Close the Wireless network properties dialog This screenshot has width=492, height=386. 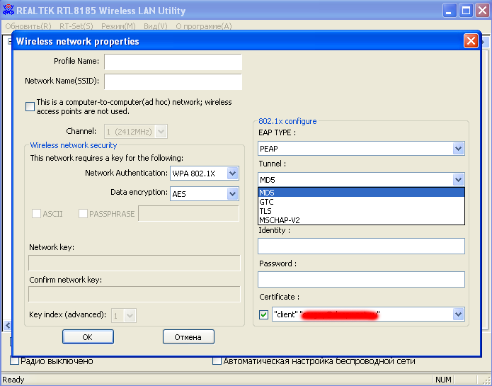471,41
